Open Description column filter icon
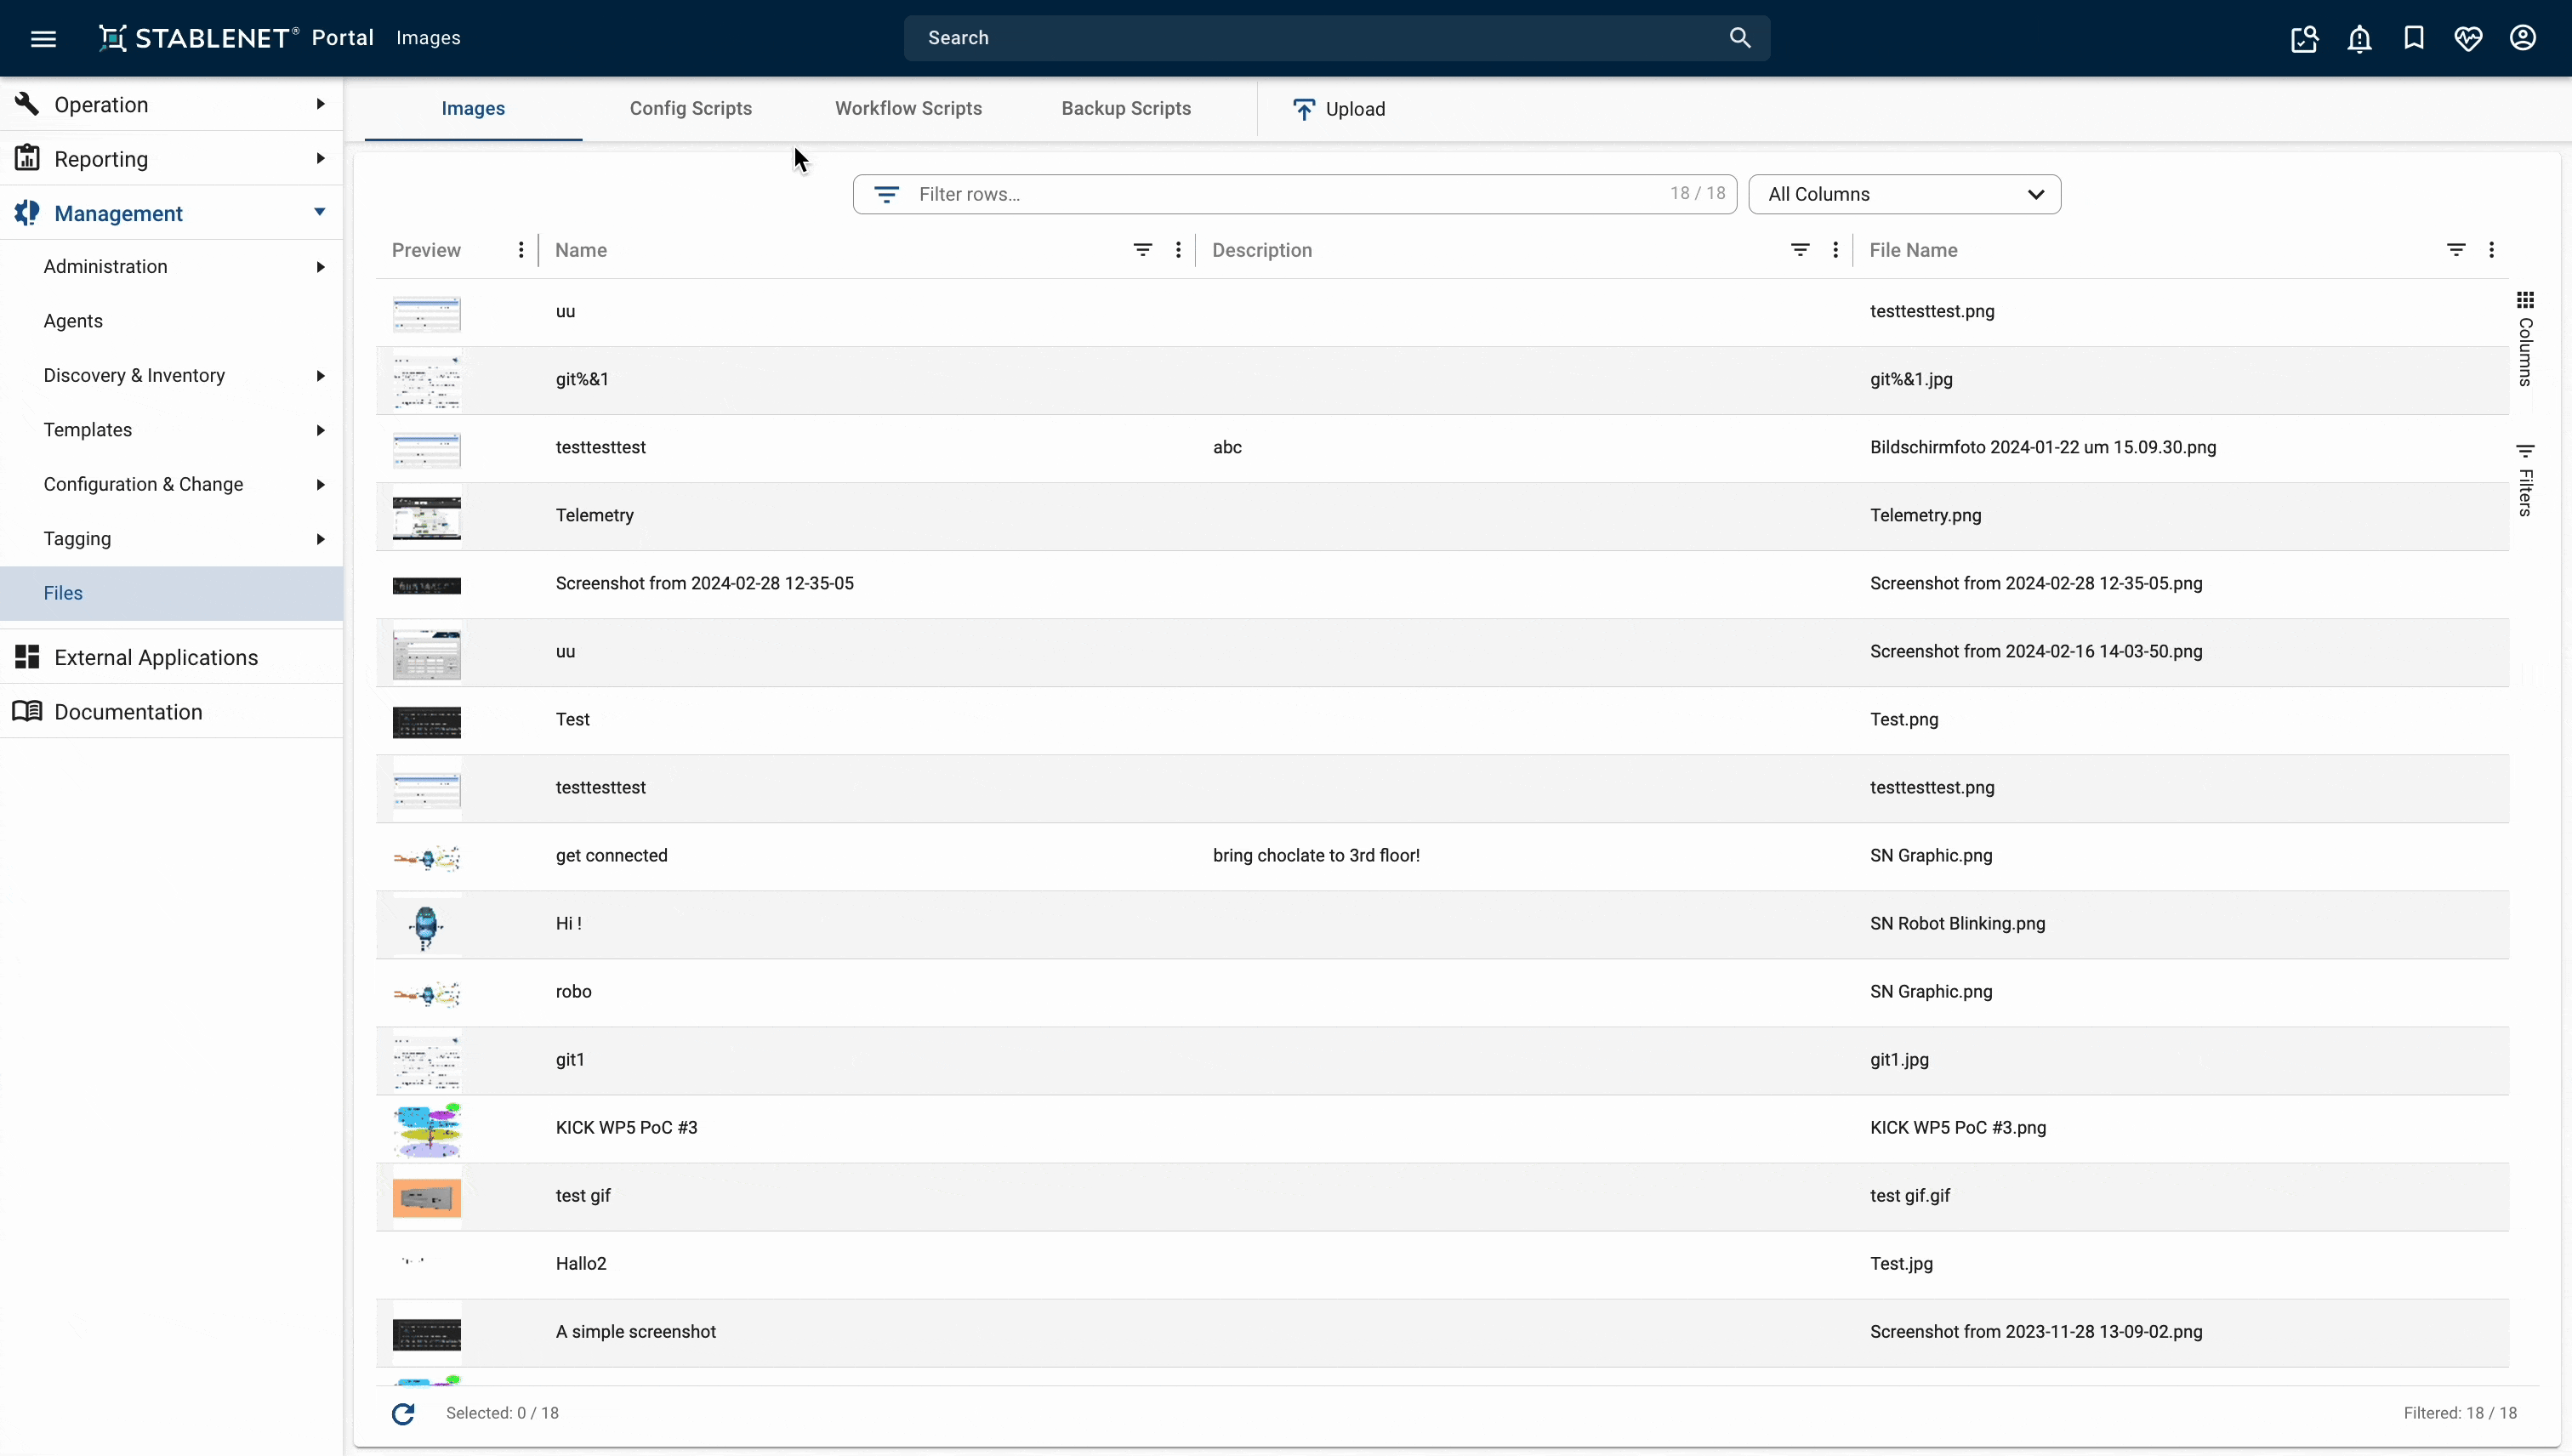Viewport: 2572px width, 1456px height. [1800, 250]
